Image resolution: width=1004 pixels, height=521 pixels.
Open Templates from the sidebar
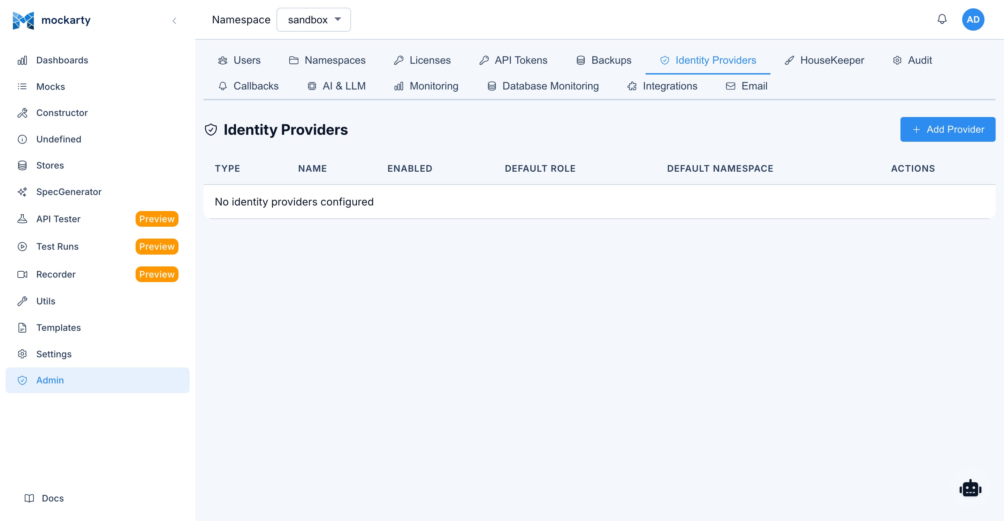coord(98,328)
